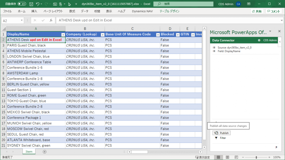
Task: Switch to Page Layout view in status bar
Action: click(227, 157)
